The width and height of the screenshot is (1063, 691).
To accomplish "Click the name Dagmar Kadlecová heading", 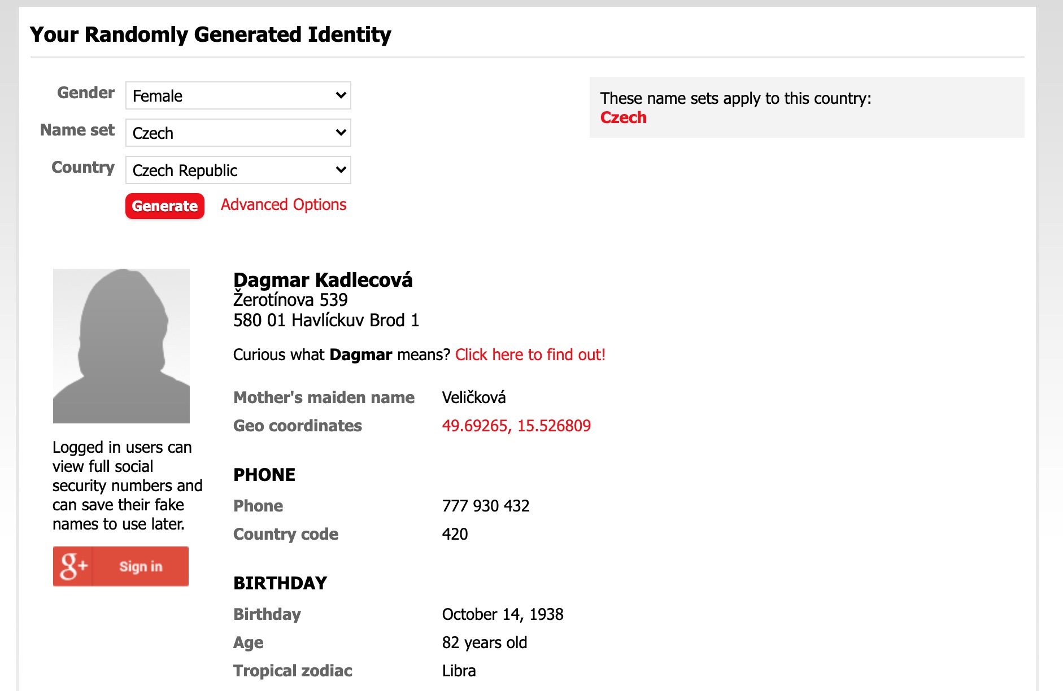I will 323,280.
